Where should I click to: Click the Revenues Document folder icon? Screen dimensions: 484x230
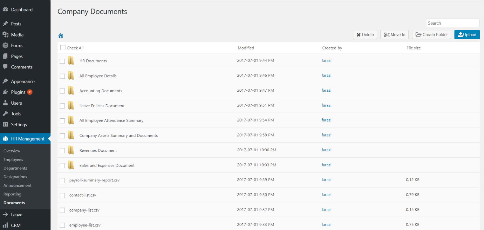71,150
